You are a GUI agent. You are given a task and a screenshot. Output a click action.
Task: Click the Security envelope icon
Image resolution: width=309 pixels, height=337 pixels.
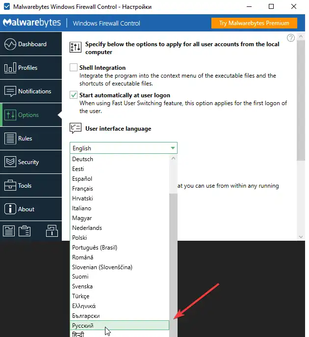pos(10,162)
